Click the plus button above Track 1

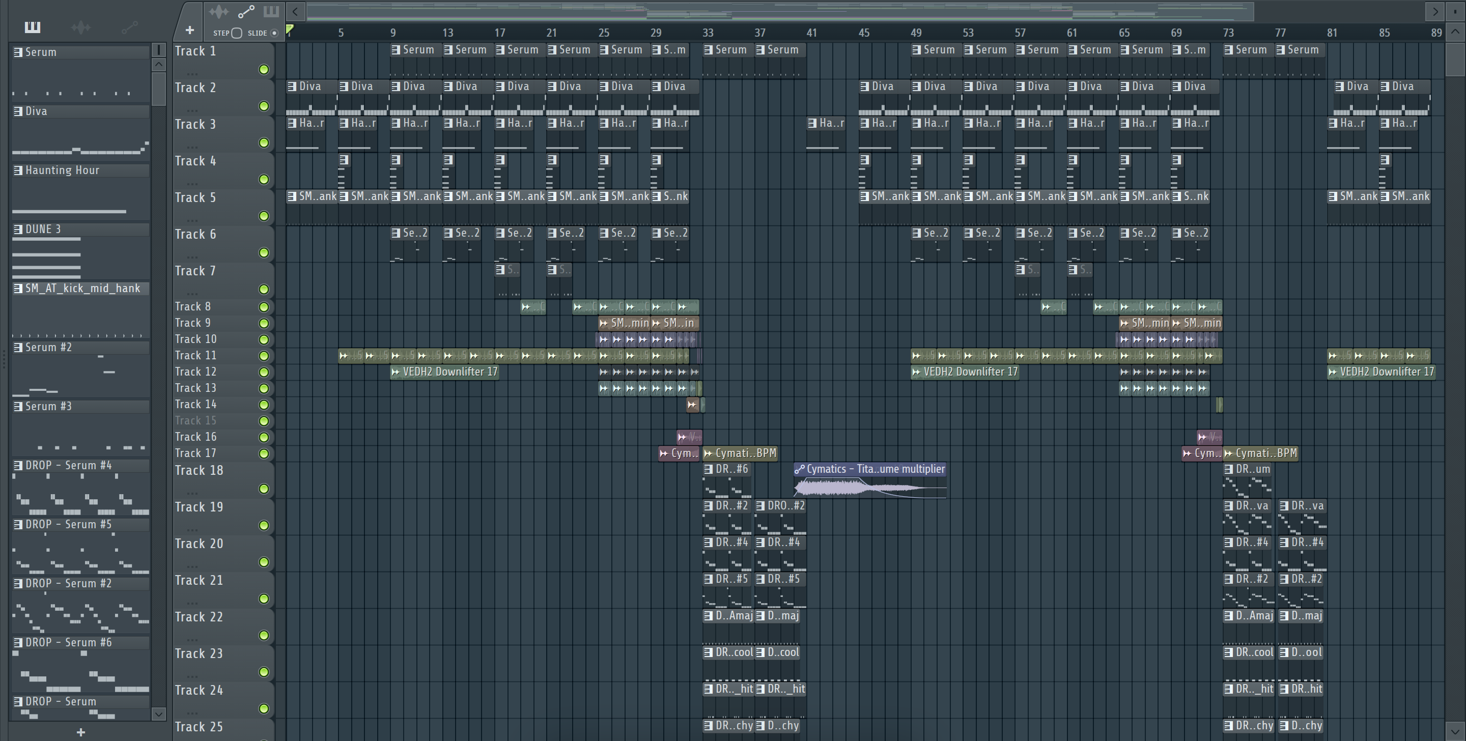click(x=189, y=30)
